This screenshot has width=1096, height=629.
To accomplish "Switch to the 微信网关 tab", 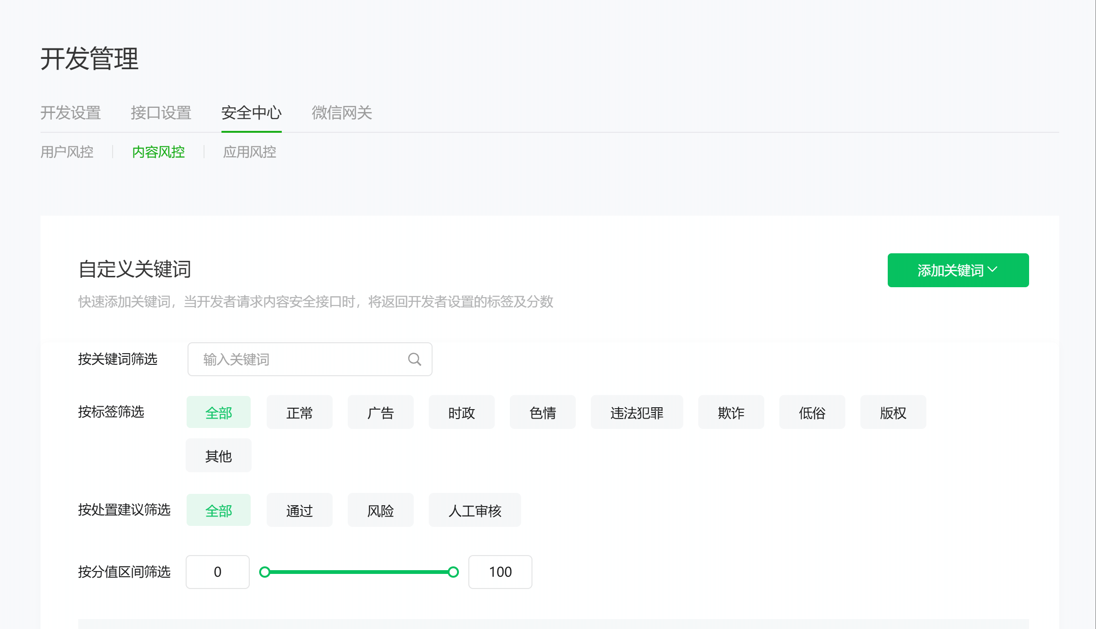I will click(342, 113).
